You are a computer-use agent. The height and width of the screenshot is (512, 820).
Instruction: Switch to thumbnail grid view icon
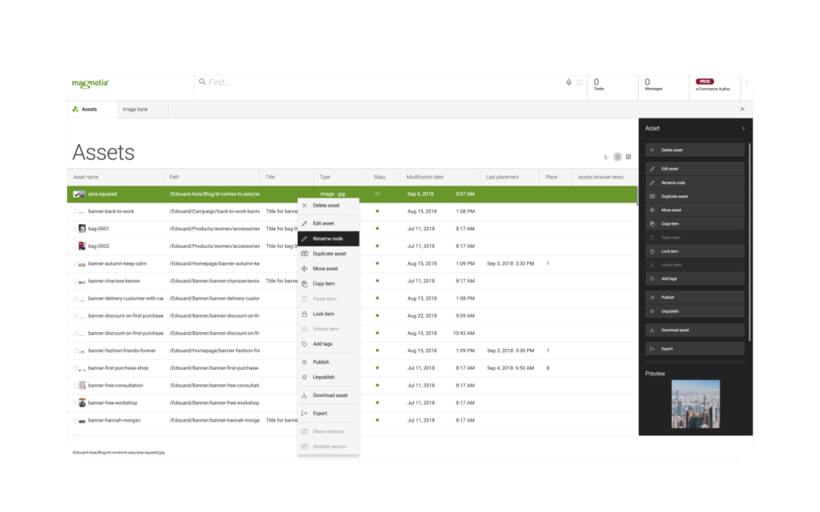point(629,157)
